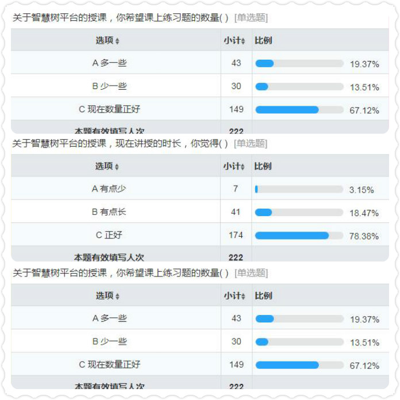The height and width of the screenshot is (400, 400).
Task: Click the 小计 sort arrows in the bottom table
Action: [243, 297]
